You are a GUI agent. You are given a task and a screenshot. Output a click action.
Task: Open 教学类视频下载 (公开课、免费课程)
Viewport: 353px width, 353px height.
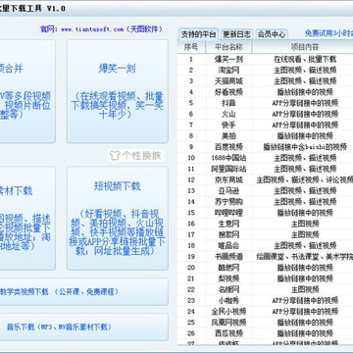84,292
